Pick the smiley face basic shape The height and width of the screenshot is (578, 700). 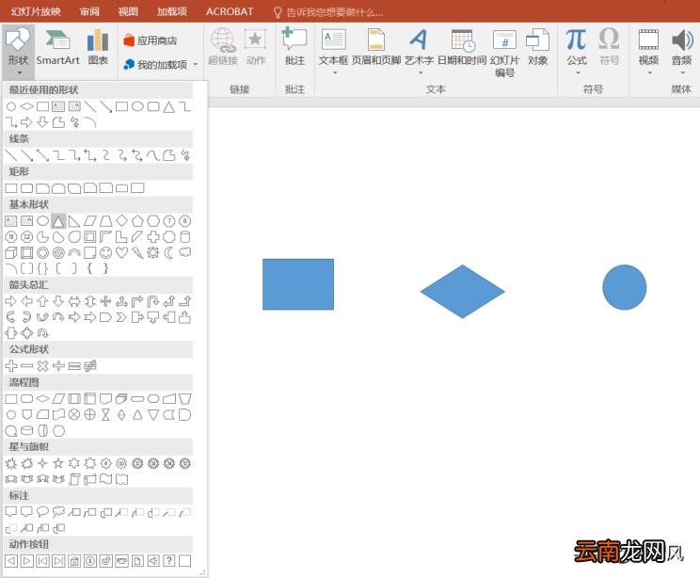coord(105,253)
